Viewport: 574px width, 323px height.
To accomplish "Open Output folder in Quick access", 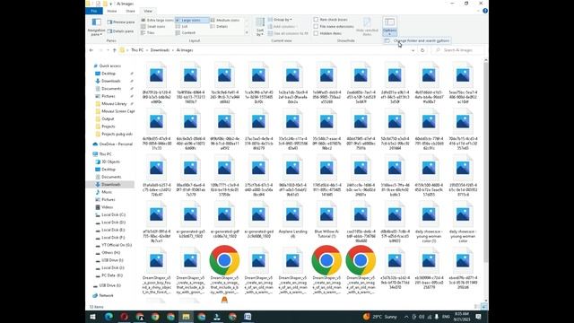I will point(108,119).
